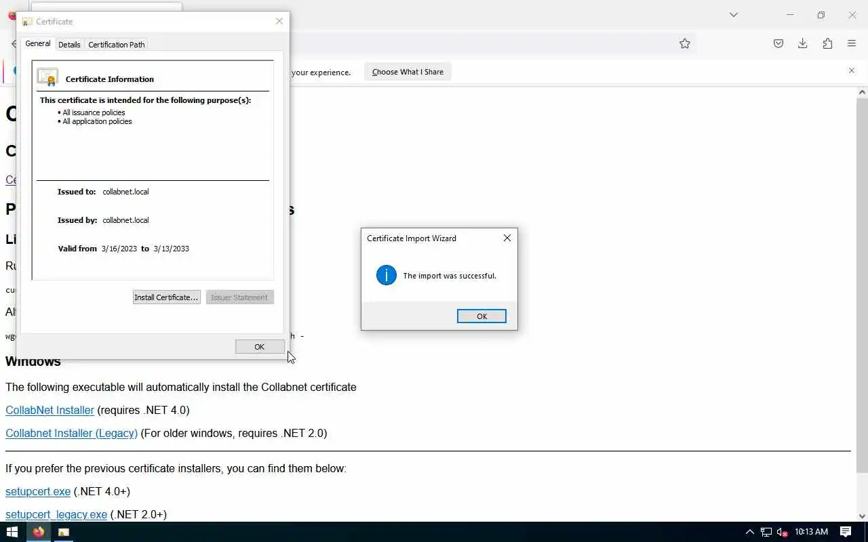The width and height of the screenshot is (868, 542).
Task: Bookmark this page with the star icon
Action: (685, 43)
